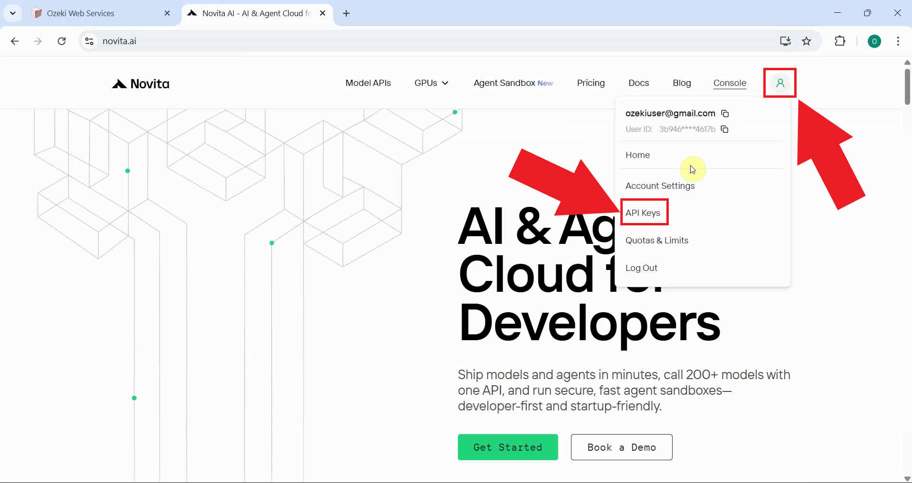Viewport: 912px width, 483px height.
Task: Expand the GPUs dropdown menu
Action: pos(431,83)
